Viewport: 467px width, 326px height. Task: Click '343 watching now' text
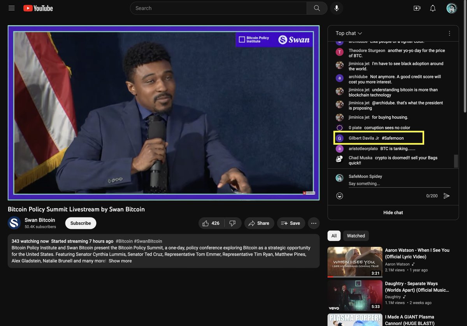click(x=30, y=241)
